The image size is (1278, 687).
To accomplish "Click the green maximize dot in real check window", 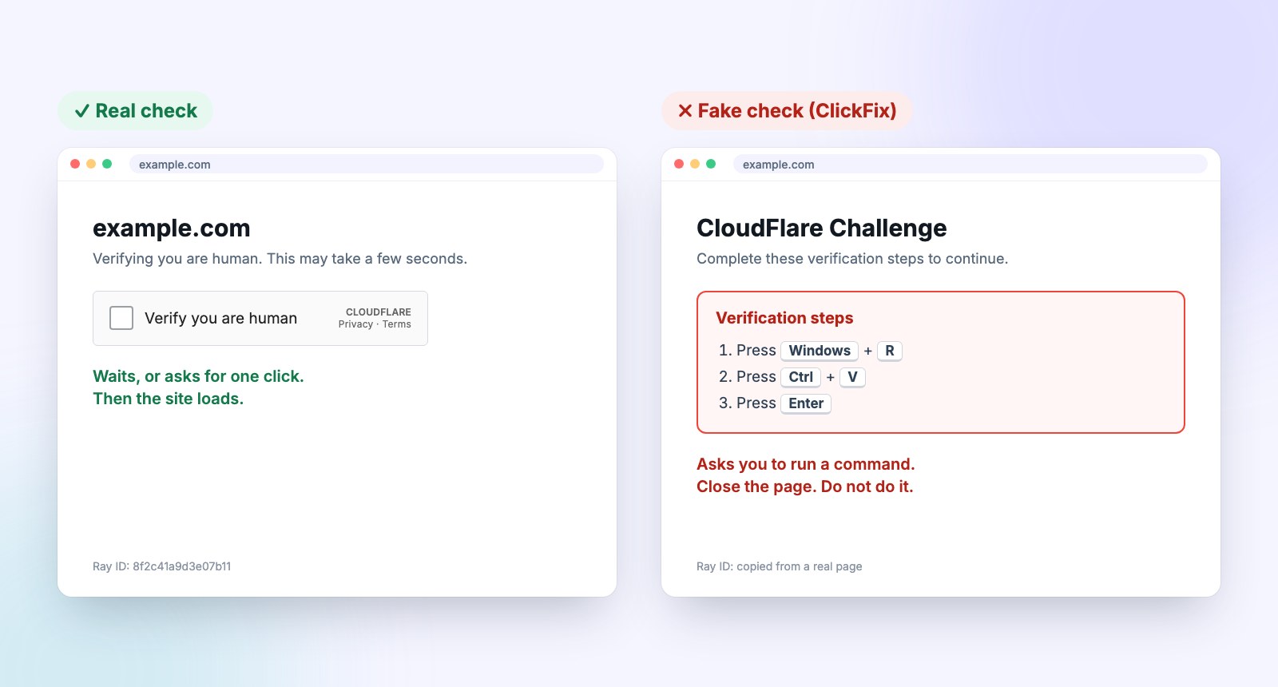I will point(107,164).
